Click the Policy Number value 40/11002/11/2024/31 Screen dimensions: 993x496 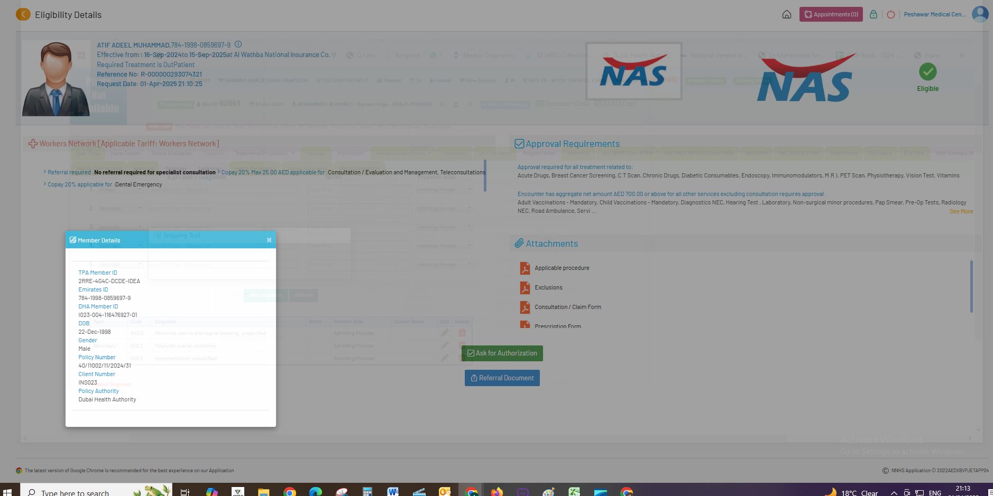click(x=105, y=366)
